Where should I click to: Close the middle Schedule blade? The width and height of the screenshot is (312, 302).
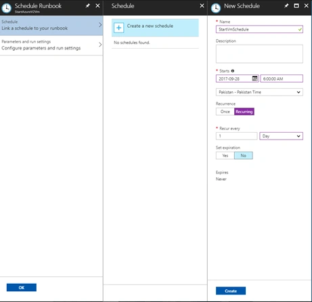[x=202, y=5]
